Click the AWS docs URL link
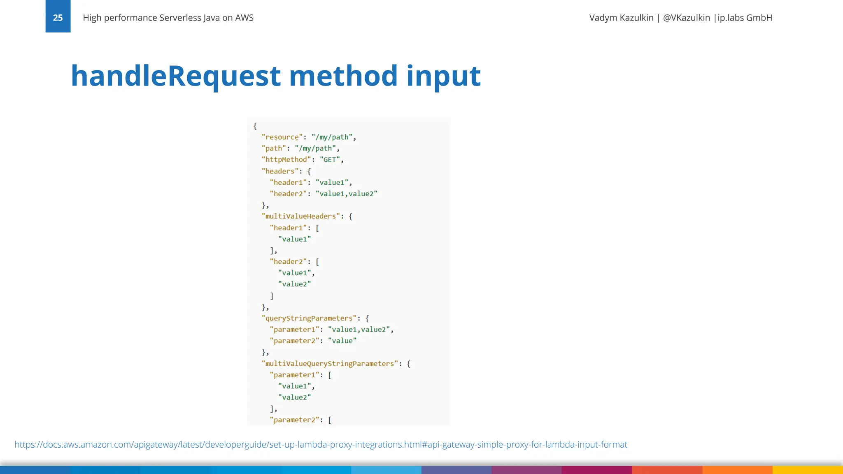 [x=321, y=444]
